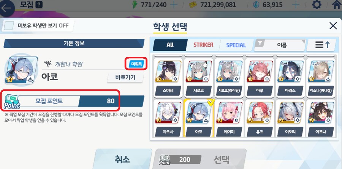Click the 바로가기 button for 아코
342x169 pixels.
click(125, 77)
